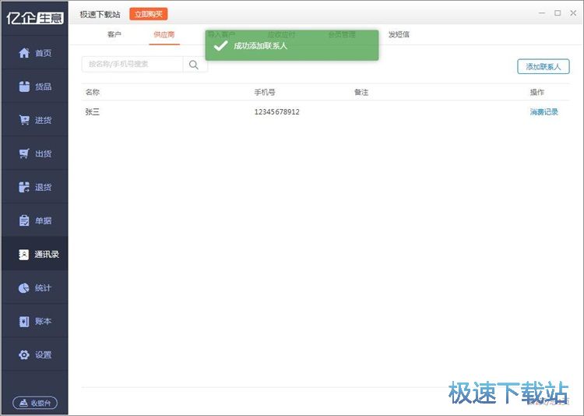The height and width of the screenshot is (416, 584).
Task: Open the 统计 pie chart icon
Action: (x=24, y=287)
